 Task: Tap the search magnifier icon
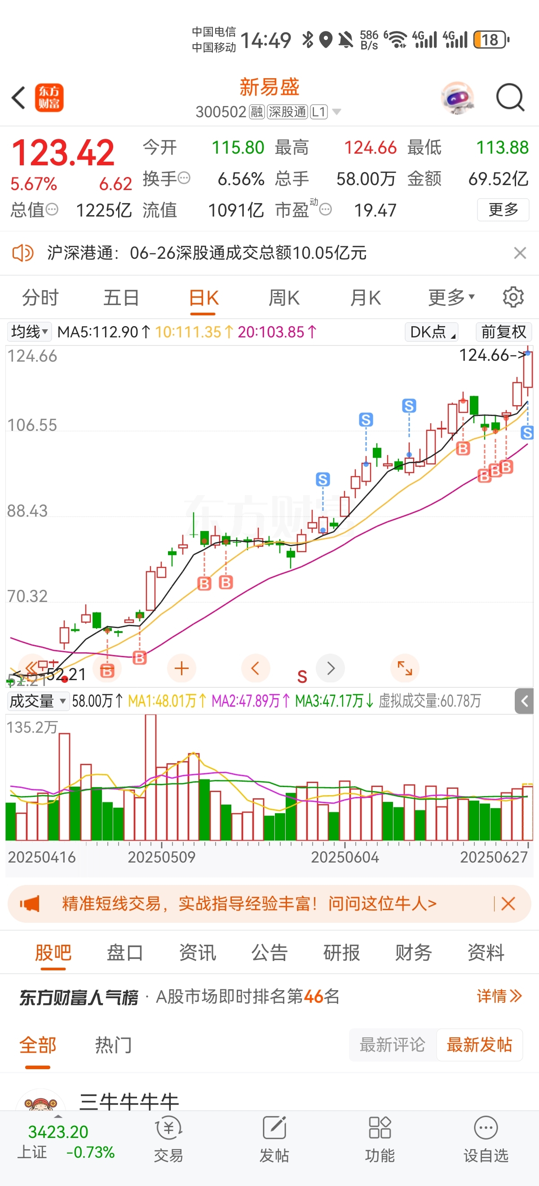(510, 97)
